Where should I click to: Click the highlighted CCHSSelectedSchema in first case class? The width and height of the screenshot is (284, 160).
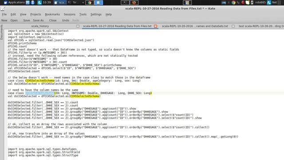click(x=39, y=80)
